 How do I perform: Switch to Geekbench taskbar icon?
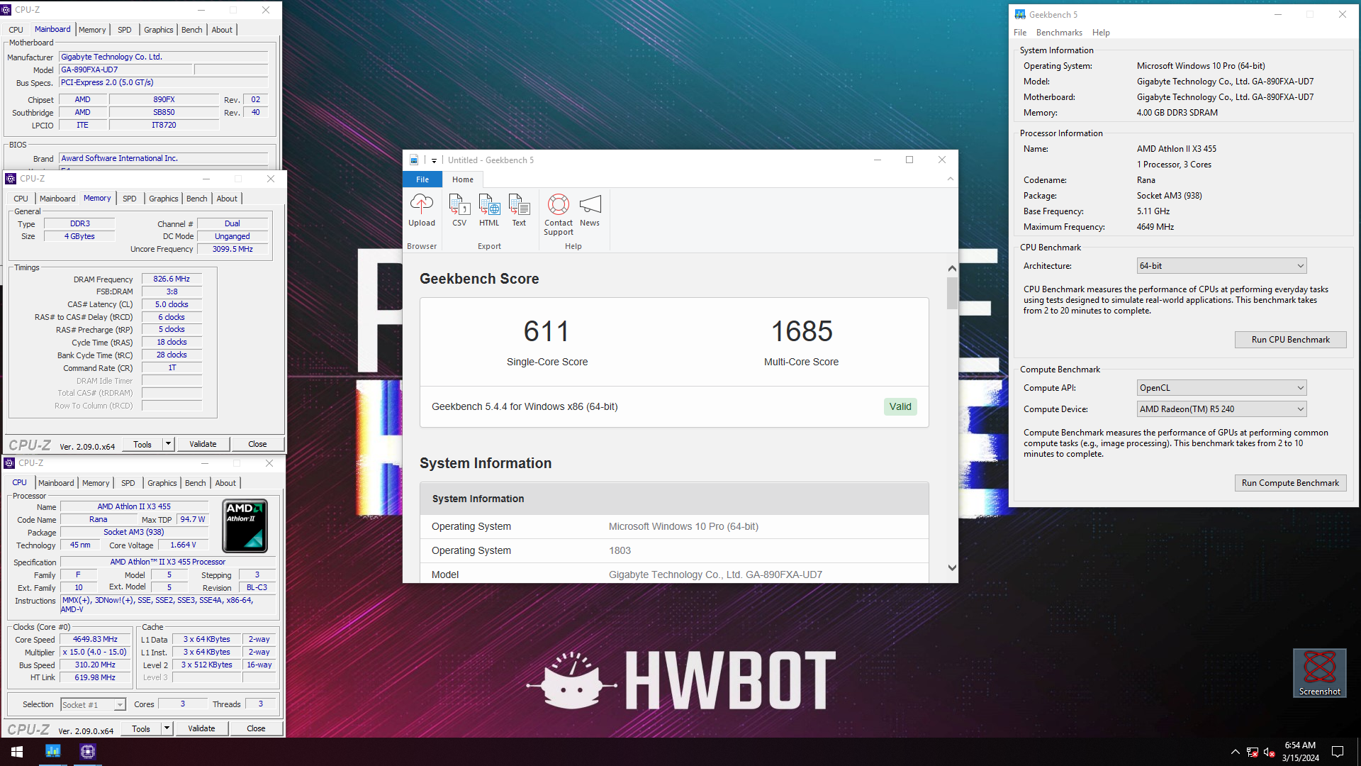[53, 752]
